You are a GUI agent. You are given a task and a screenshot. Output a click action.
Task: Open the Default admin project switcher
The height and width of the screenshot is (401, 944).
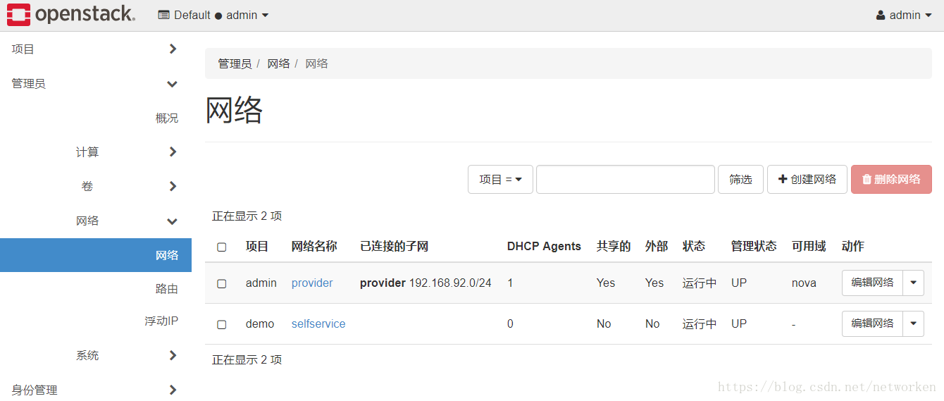[x=213, y=16]
